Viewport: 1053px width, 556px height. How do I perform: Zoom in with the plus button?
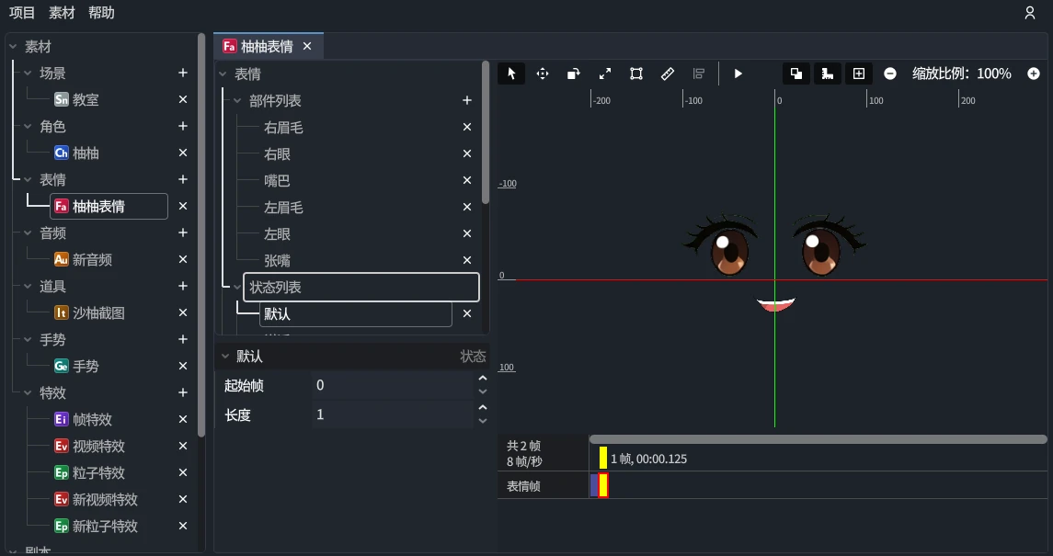[1034, 74]
